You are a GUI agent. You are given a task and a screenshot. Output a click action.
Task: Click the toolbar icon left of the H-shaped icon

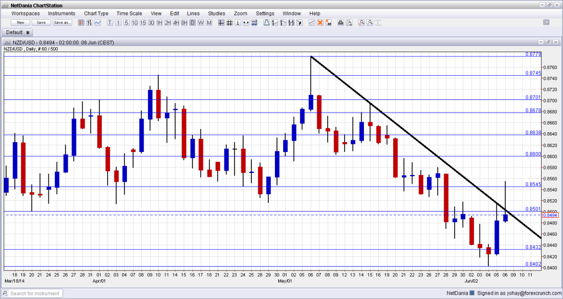pyautogui.click(x=283, y=22)
